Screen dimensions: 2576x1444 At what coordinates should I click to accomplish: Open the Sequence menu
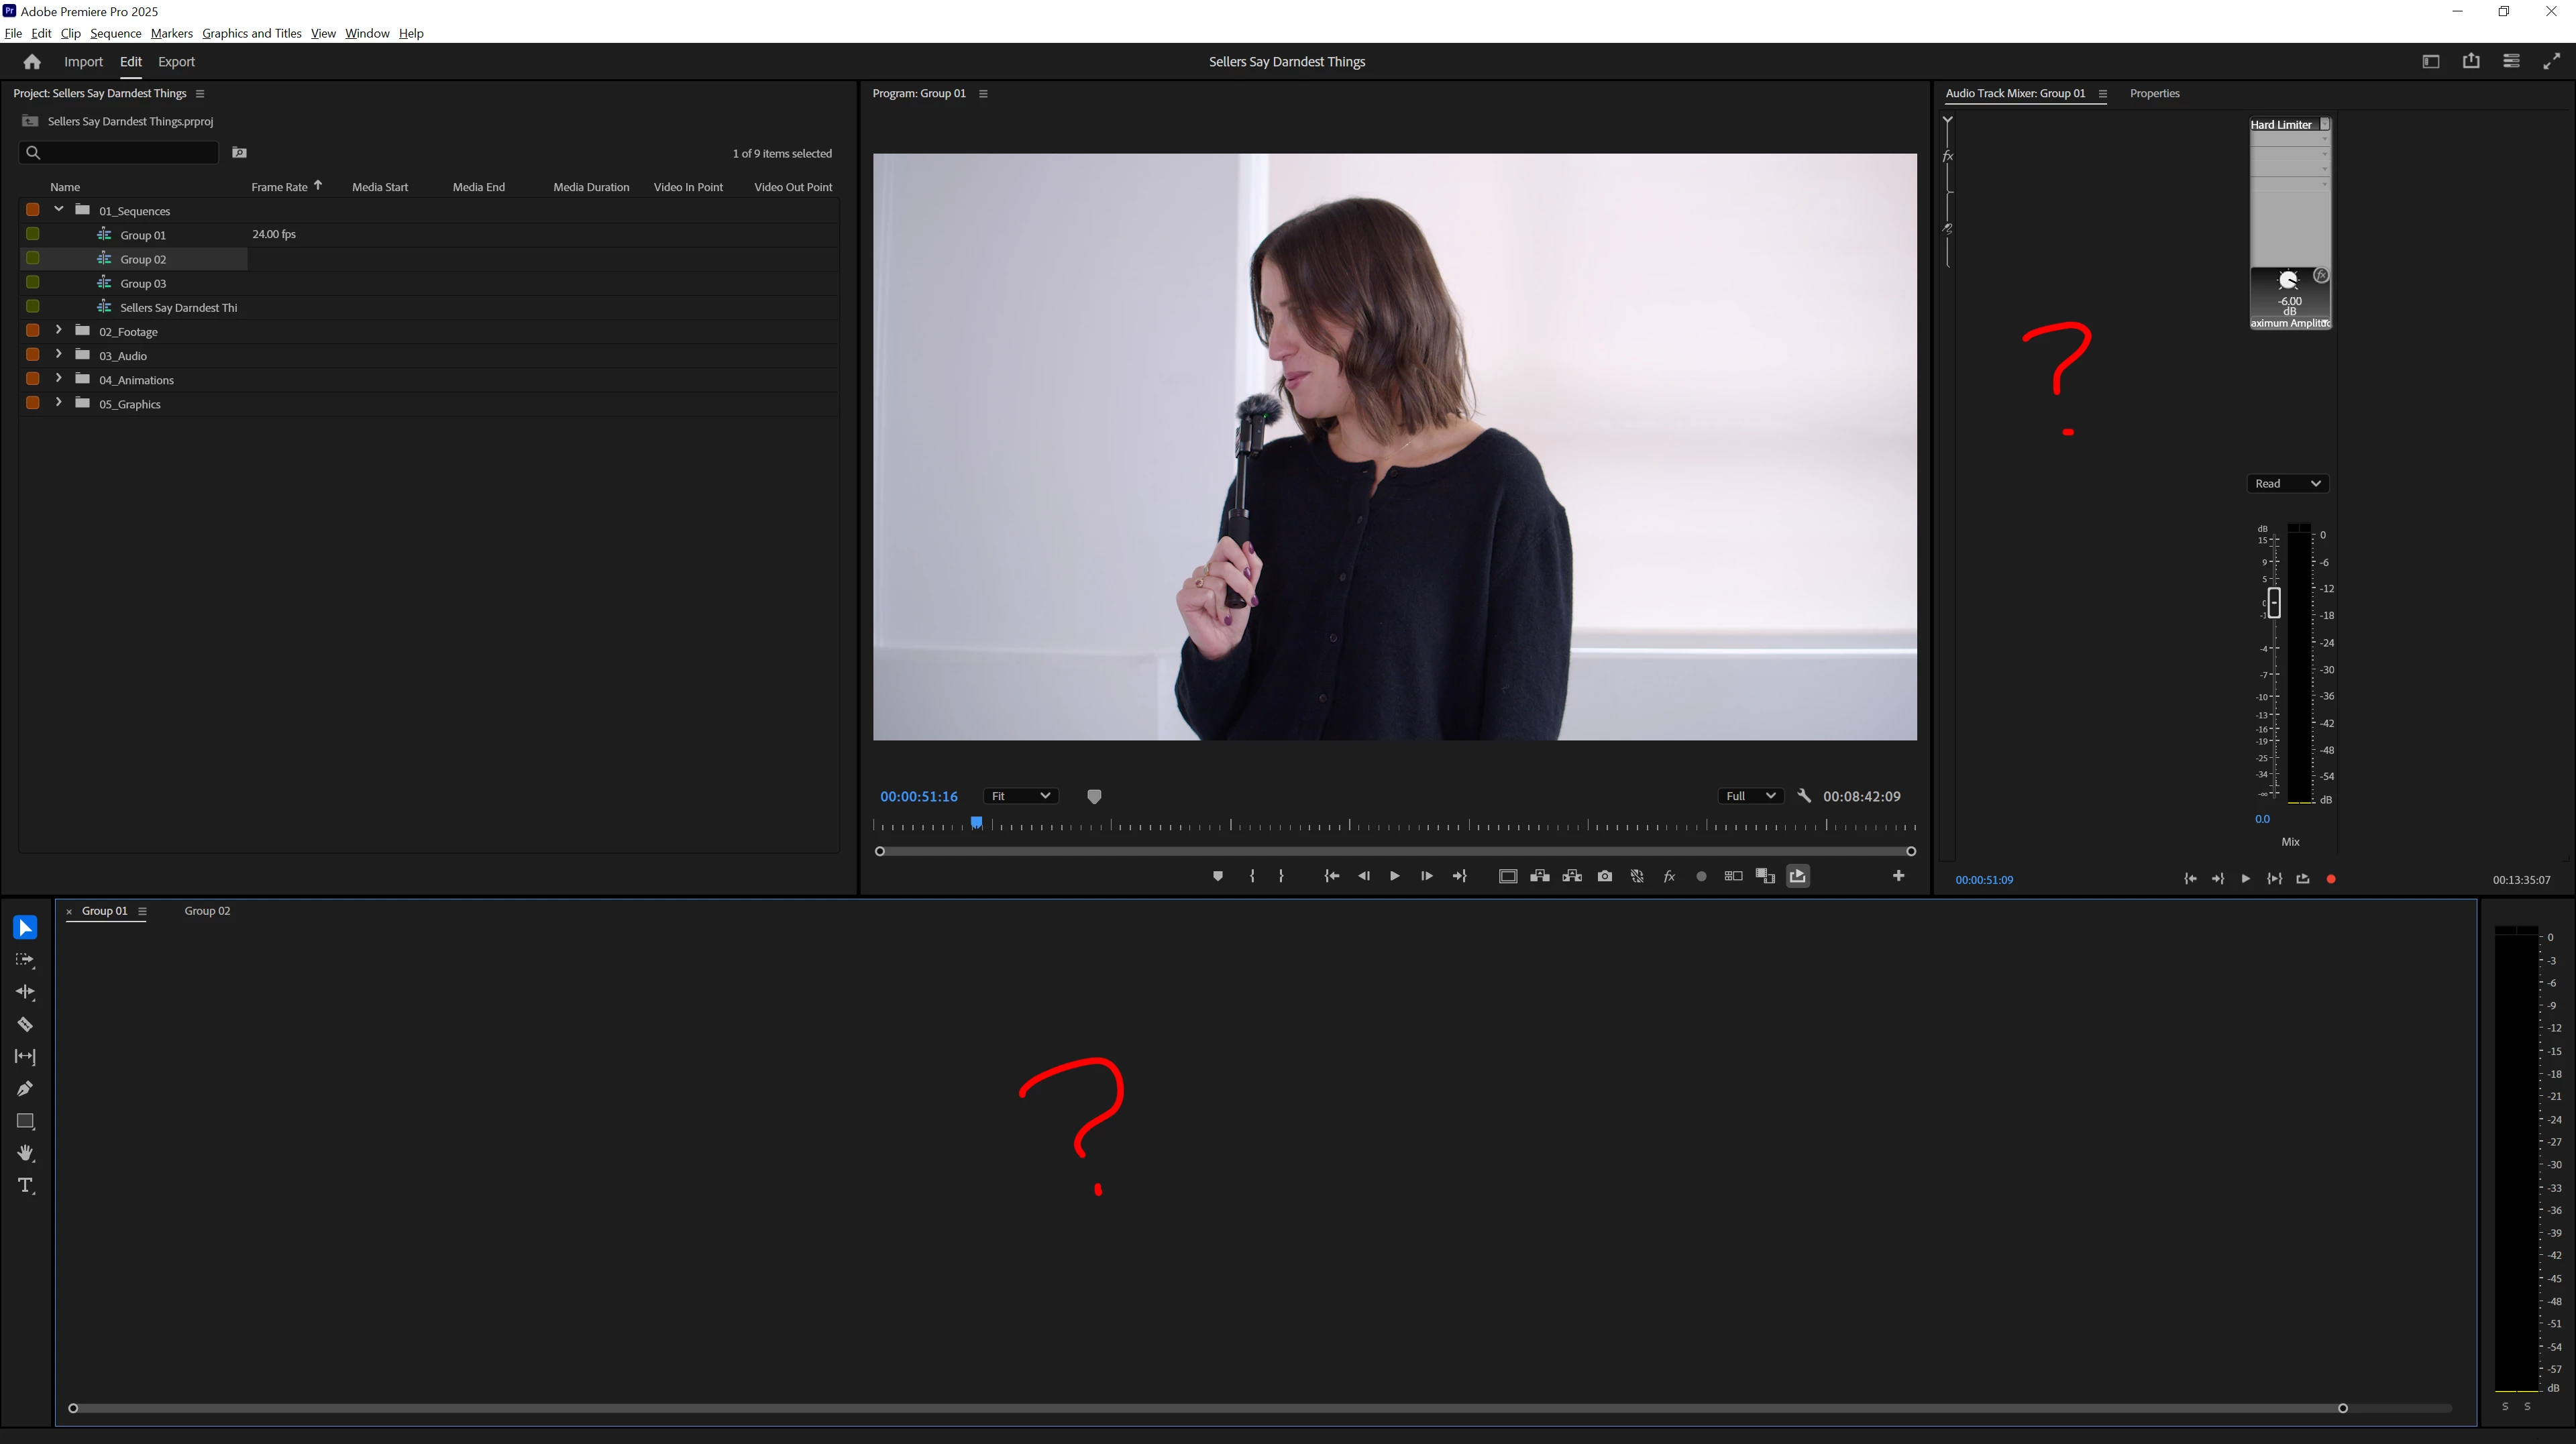pyautogui.click(x=115, y=33)
